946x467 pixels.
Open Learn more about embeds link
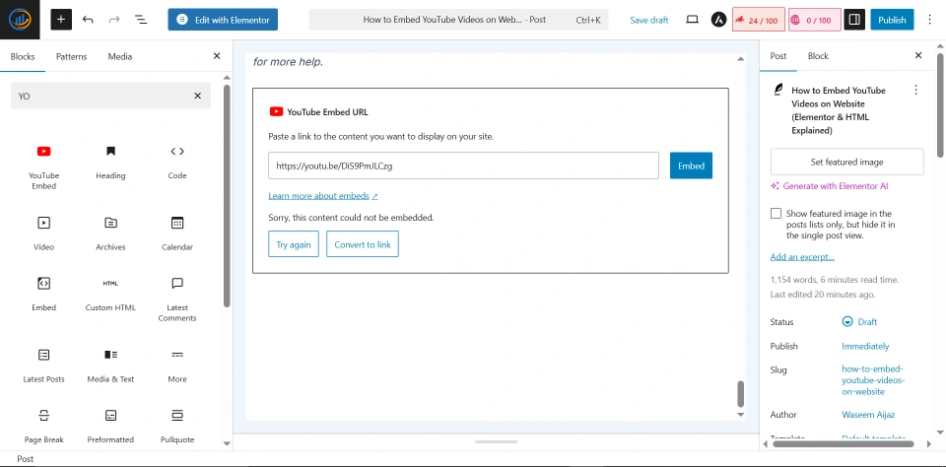pyautogui.click(x=323, y=196)
